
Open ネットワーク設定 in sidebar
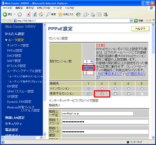click(18, 45)
